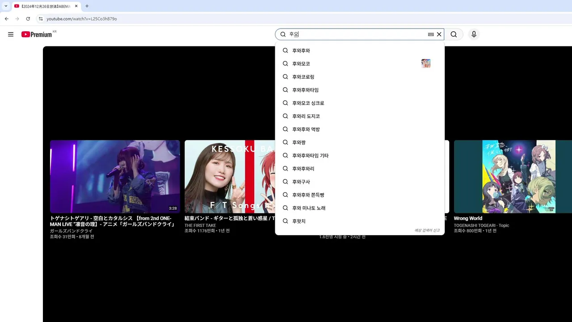Visit TOGENASHI TOGEARI - Topic channel
This screenshot has height=322, width=572.
pos(481,225)
